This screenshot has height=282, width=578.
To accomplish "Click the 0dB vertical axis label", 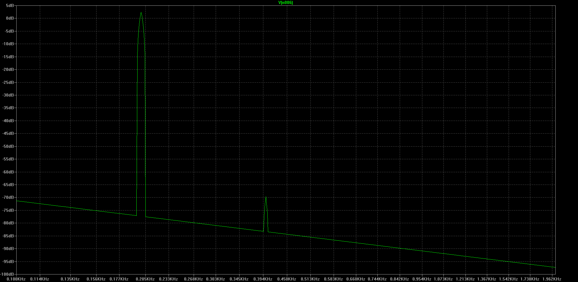I will click(10, 18).
